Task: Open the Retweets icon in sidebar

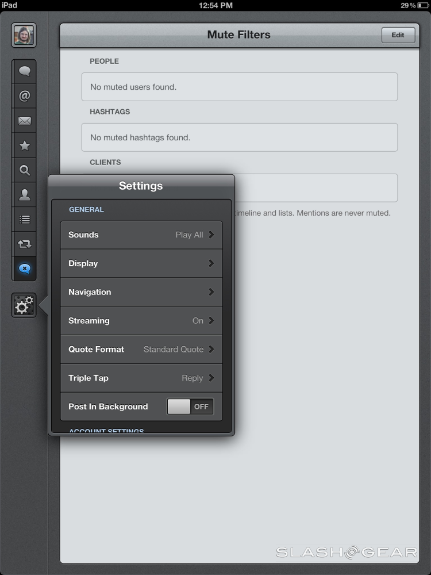Action: point(24,244)
